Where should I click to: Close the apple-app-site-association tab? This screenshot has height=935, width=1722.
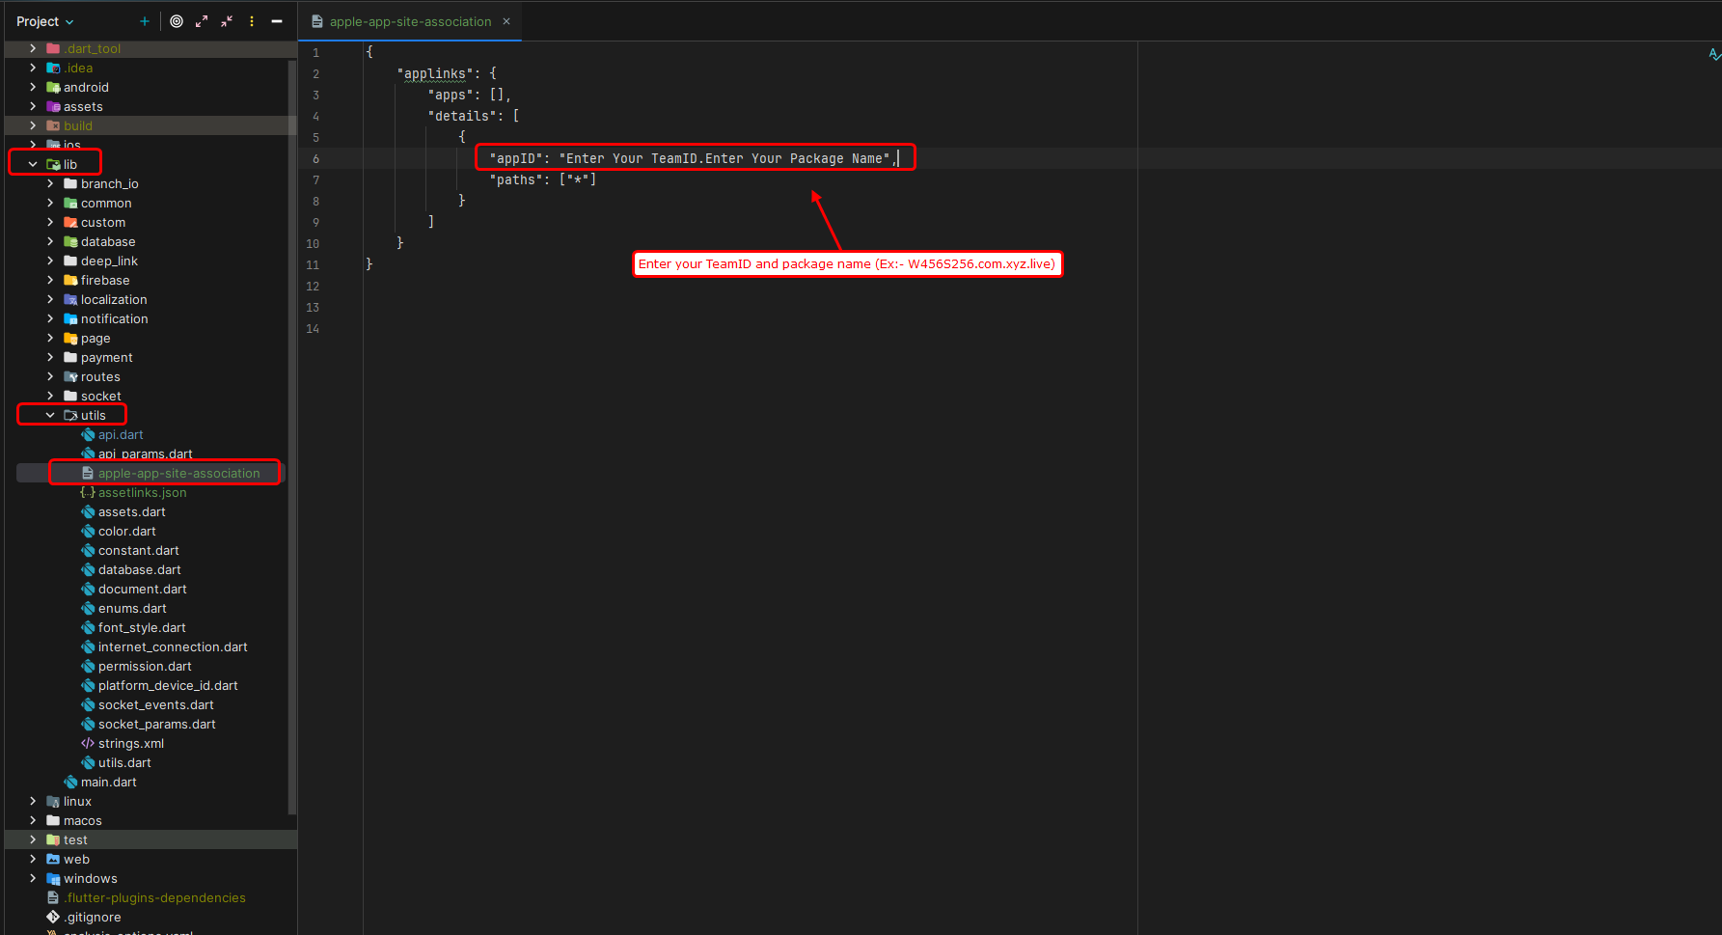click(506, 20)
